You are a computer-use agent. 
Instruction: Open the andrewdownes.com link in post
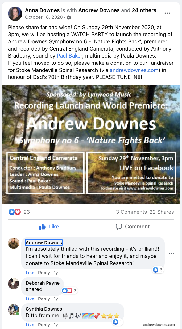(x=134, y=70)
